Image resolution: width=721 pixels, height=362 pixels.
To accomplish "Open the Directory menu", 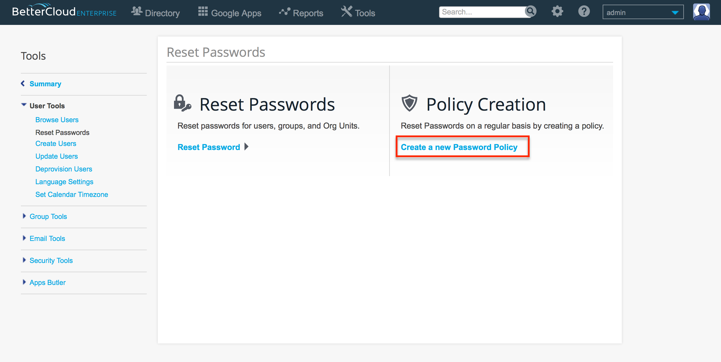I will (155, 13).
